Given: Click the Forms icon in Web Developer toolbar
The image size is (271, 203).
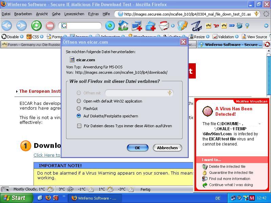Looking at the screenshot, I should coord(49,37).
